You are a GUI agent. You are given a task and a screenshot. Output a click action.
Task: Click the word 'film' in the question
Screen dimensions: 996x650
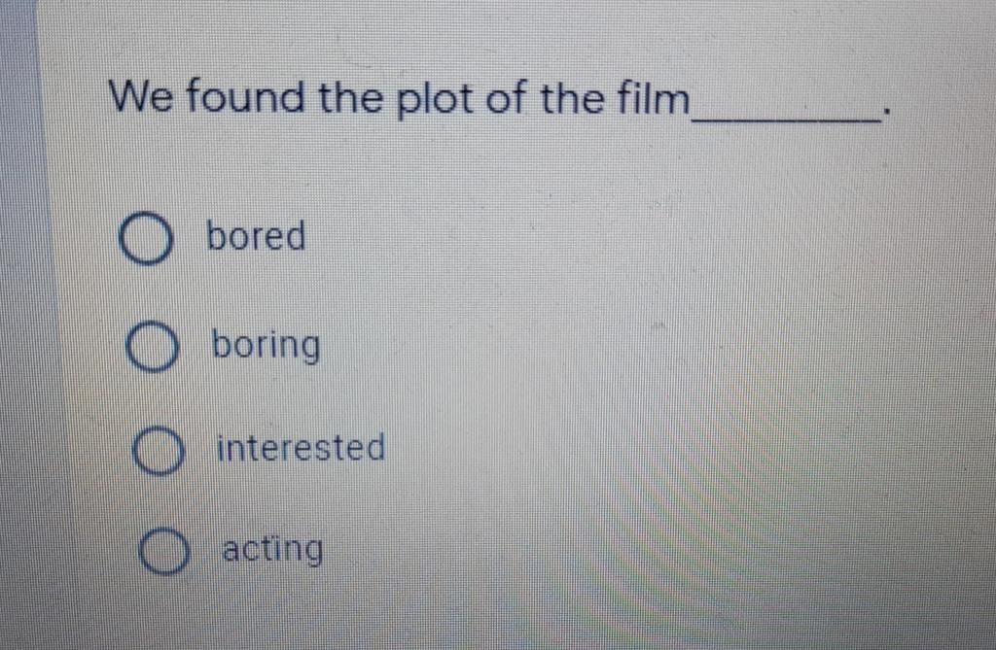point(654,98)
